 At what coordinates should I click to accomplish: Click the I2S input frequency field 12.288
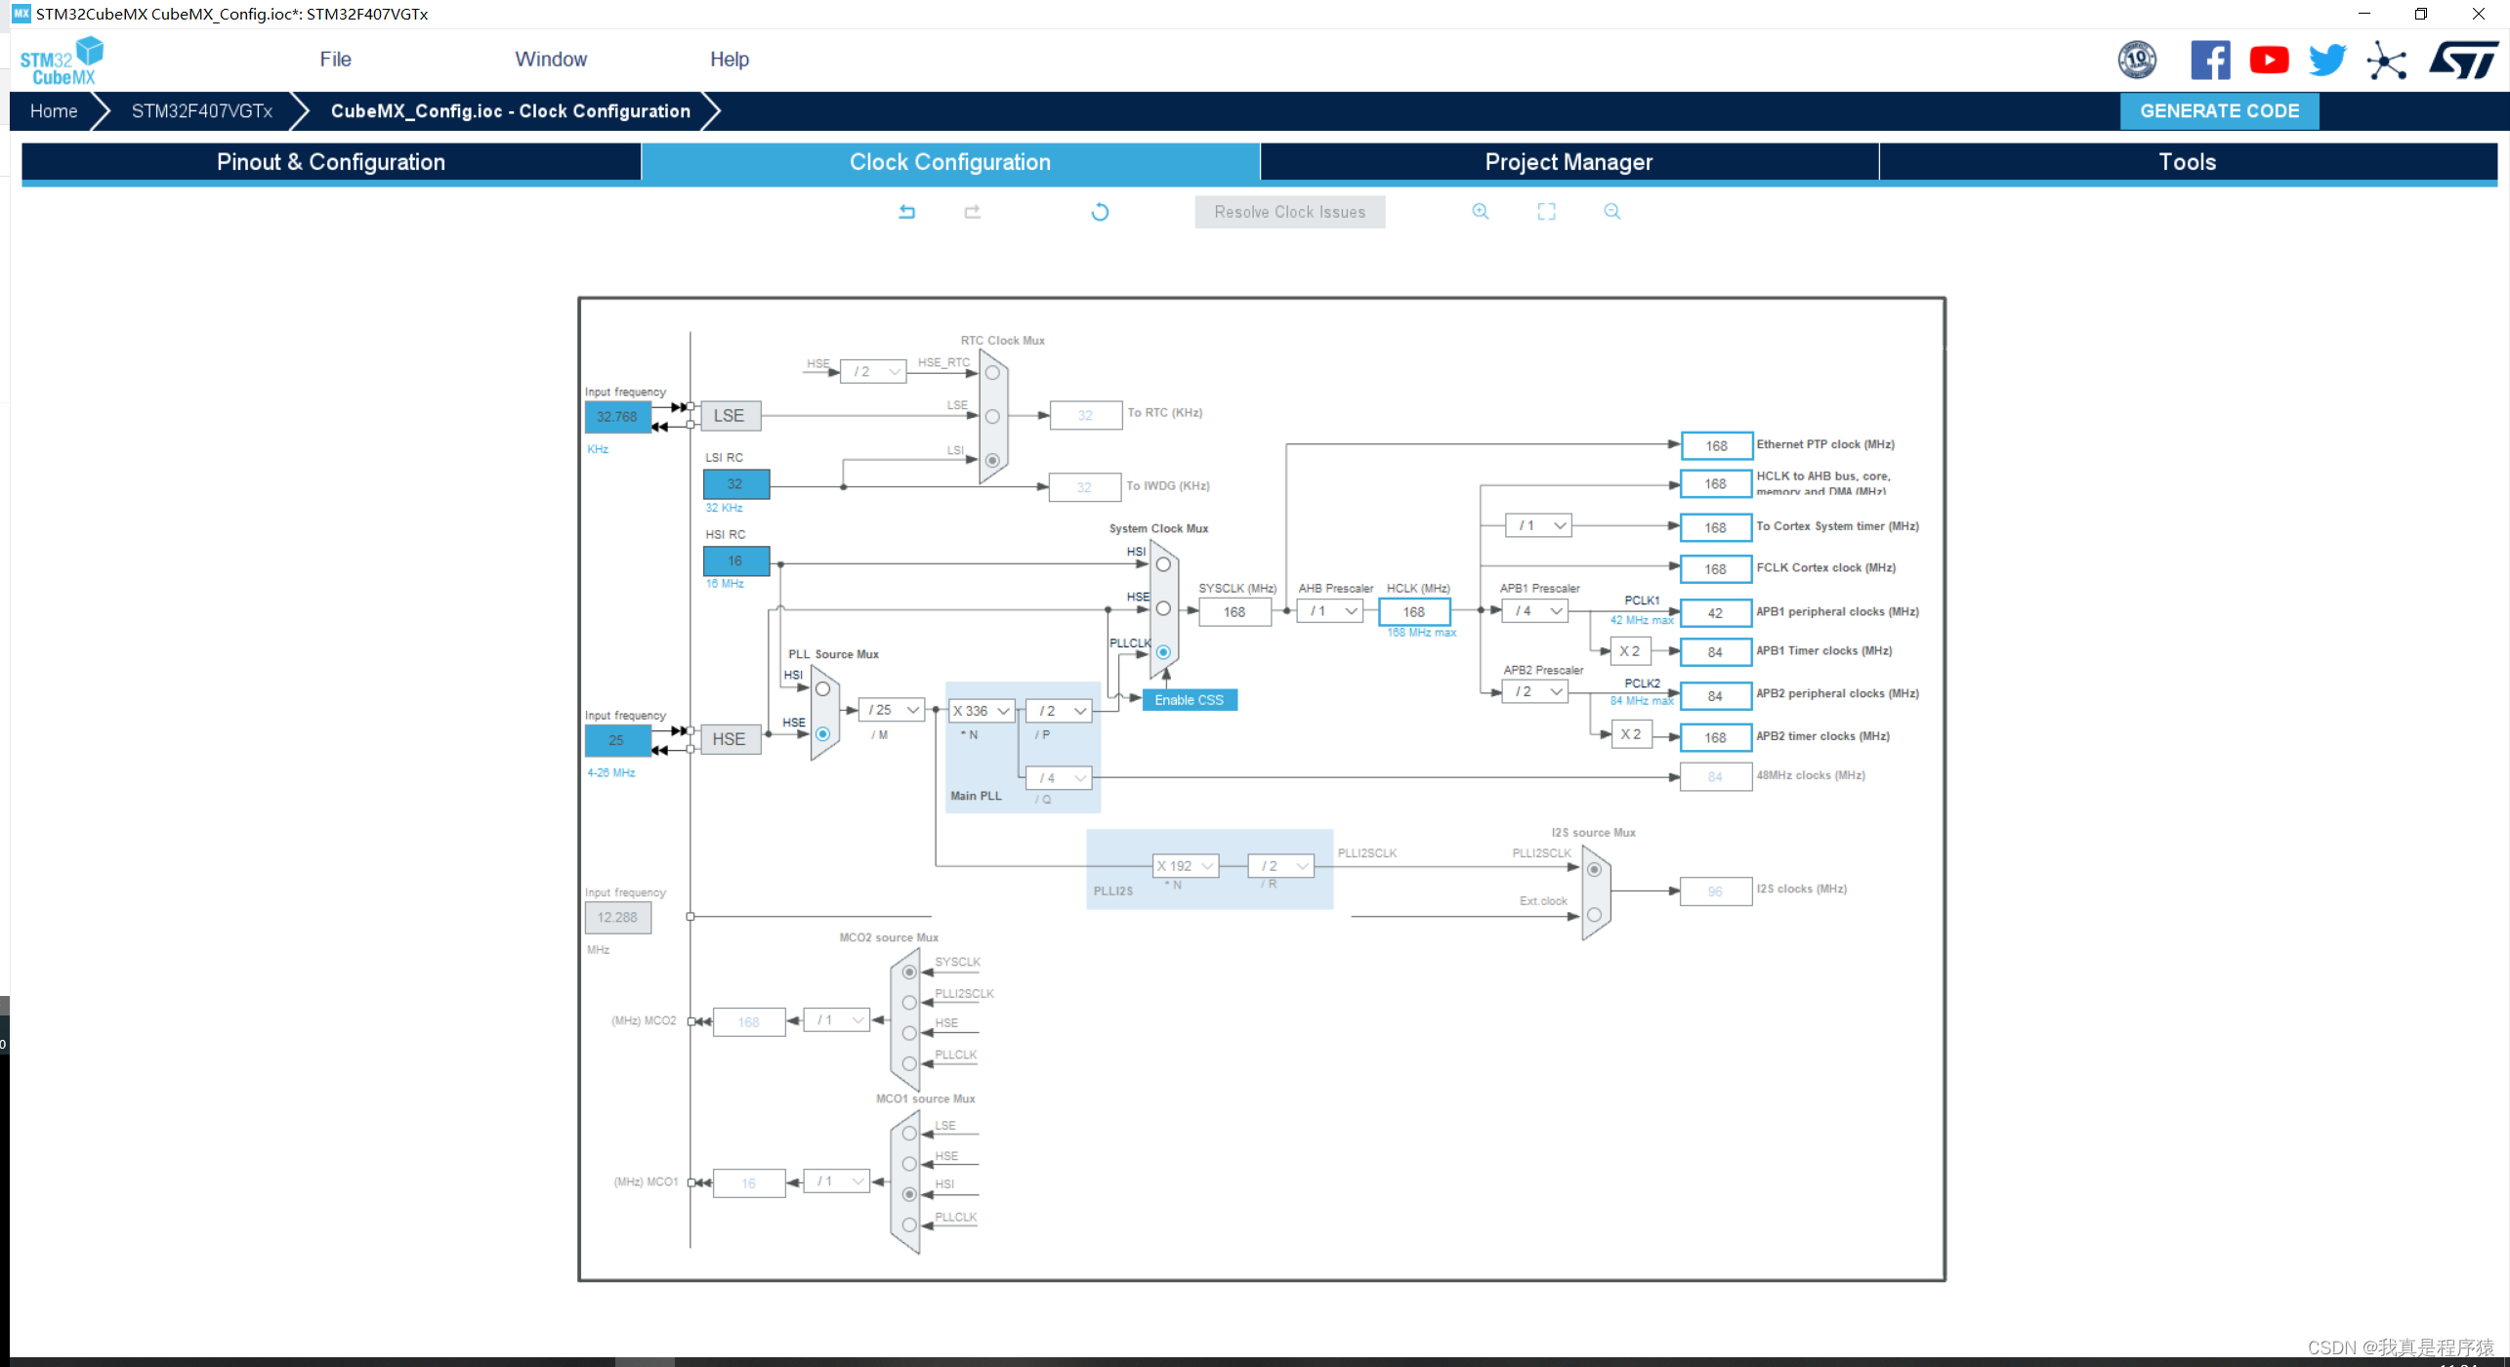[x=617, y=918]
